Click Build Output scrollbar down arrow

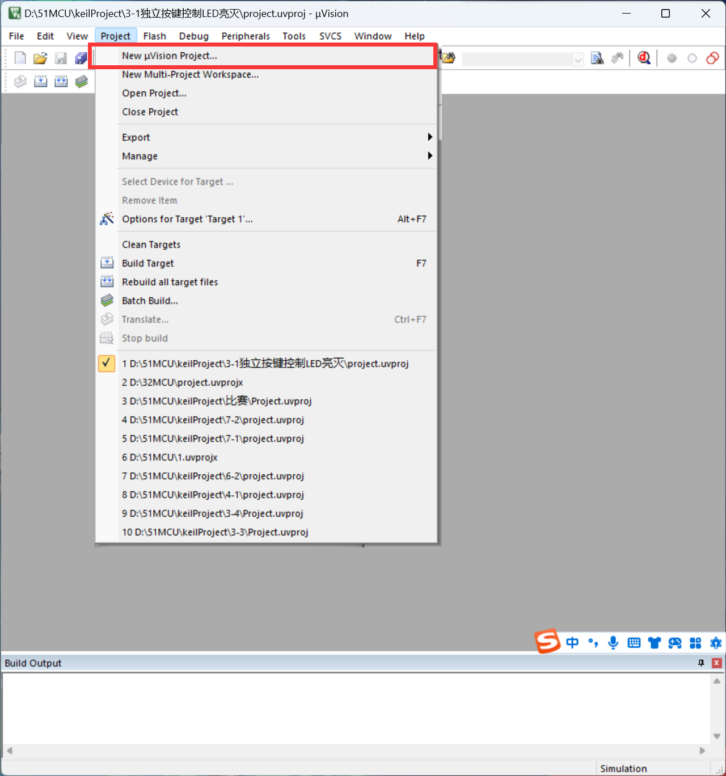(717, 736)
